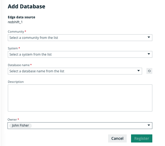Screen dimensions: 165x146
Task: Click the Register button
Action: 142,138
